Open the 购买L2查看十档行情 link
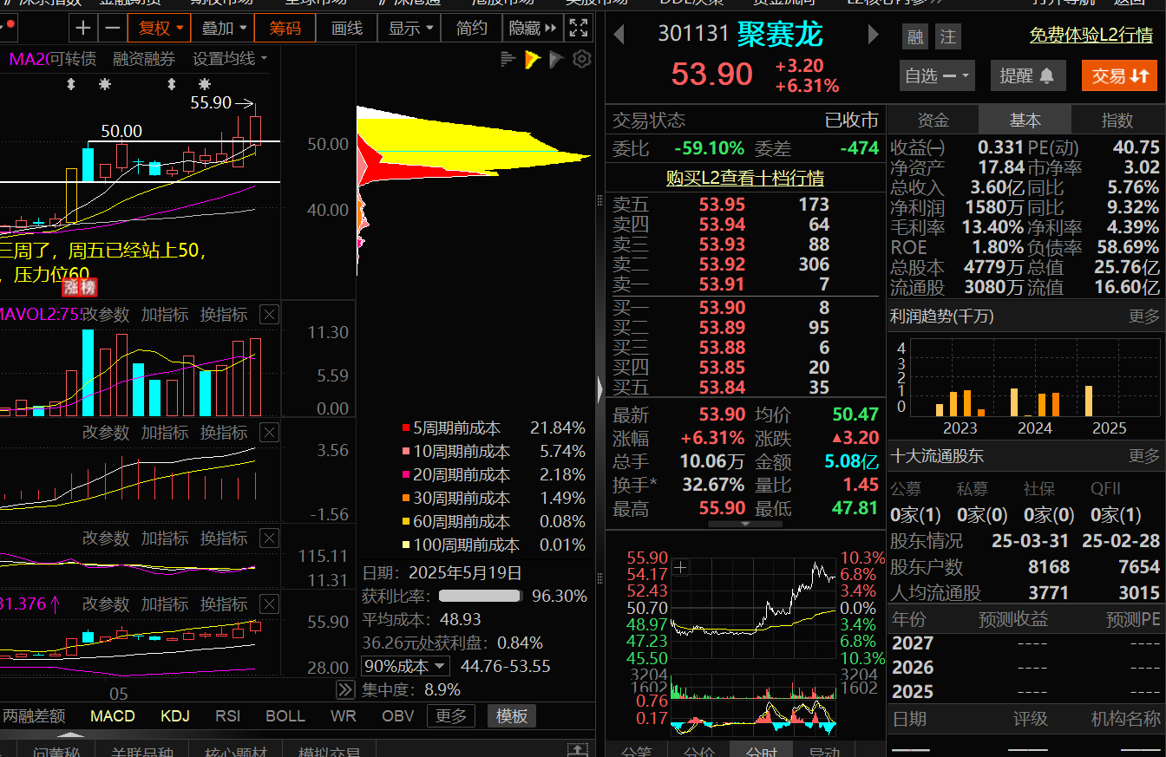Image resolution: width=1166 pixels, height=757 pixels. click(744, 178)
